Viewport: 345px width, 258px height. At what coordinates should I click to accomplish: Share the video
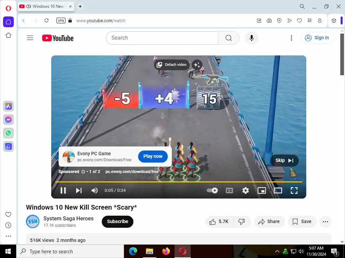click(x=269, y=222)
